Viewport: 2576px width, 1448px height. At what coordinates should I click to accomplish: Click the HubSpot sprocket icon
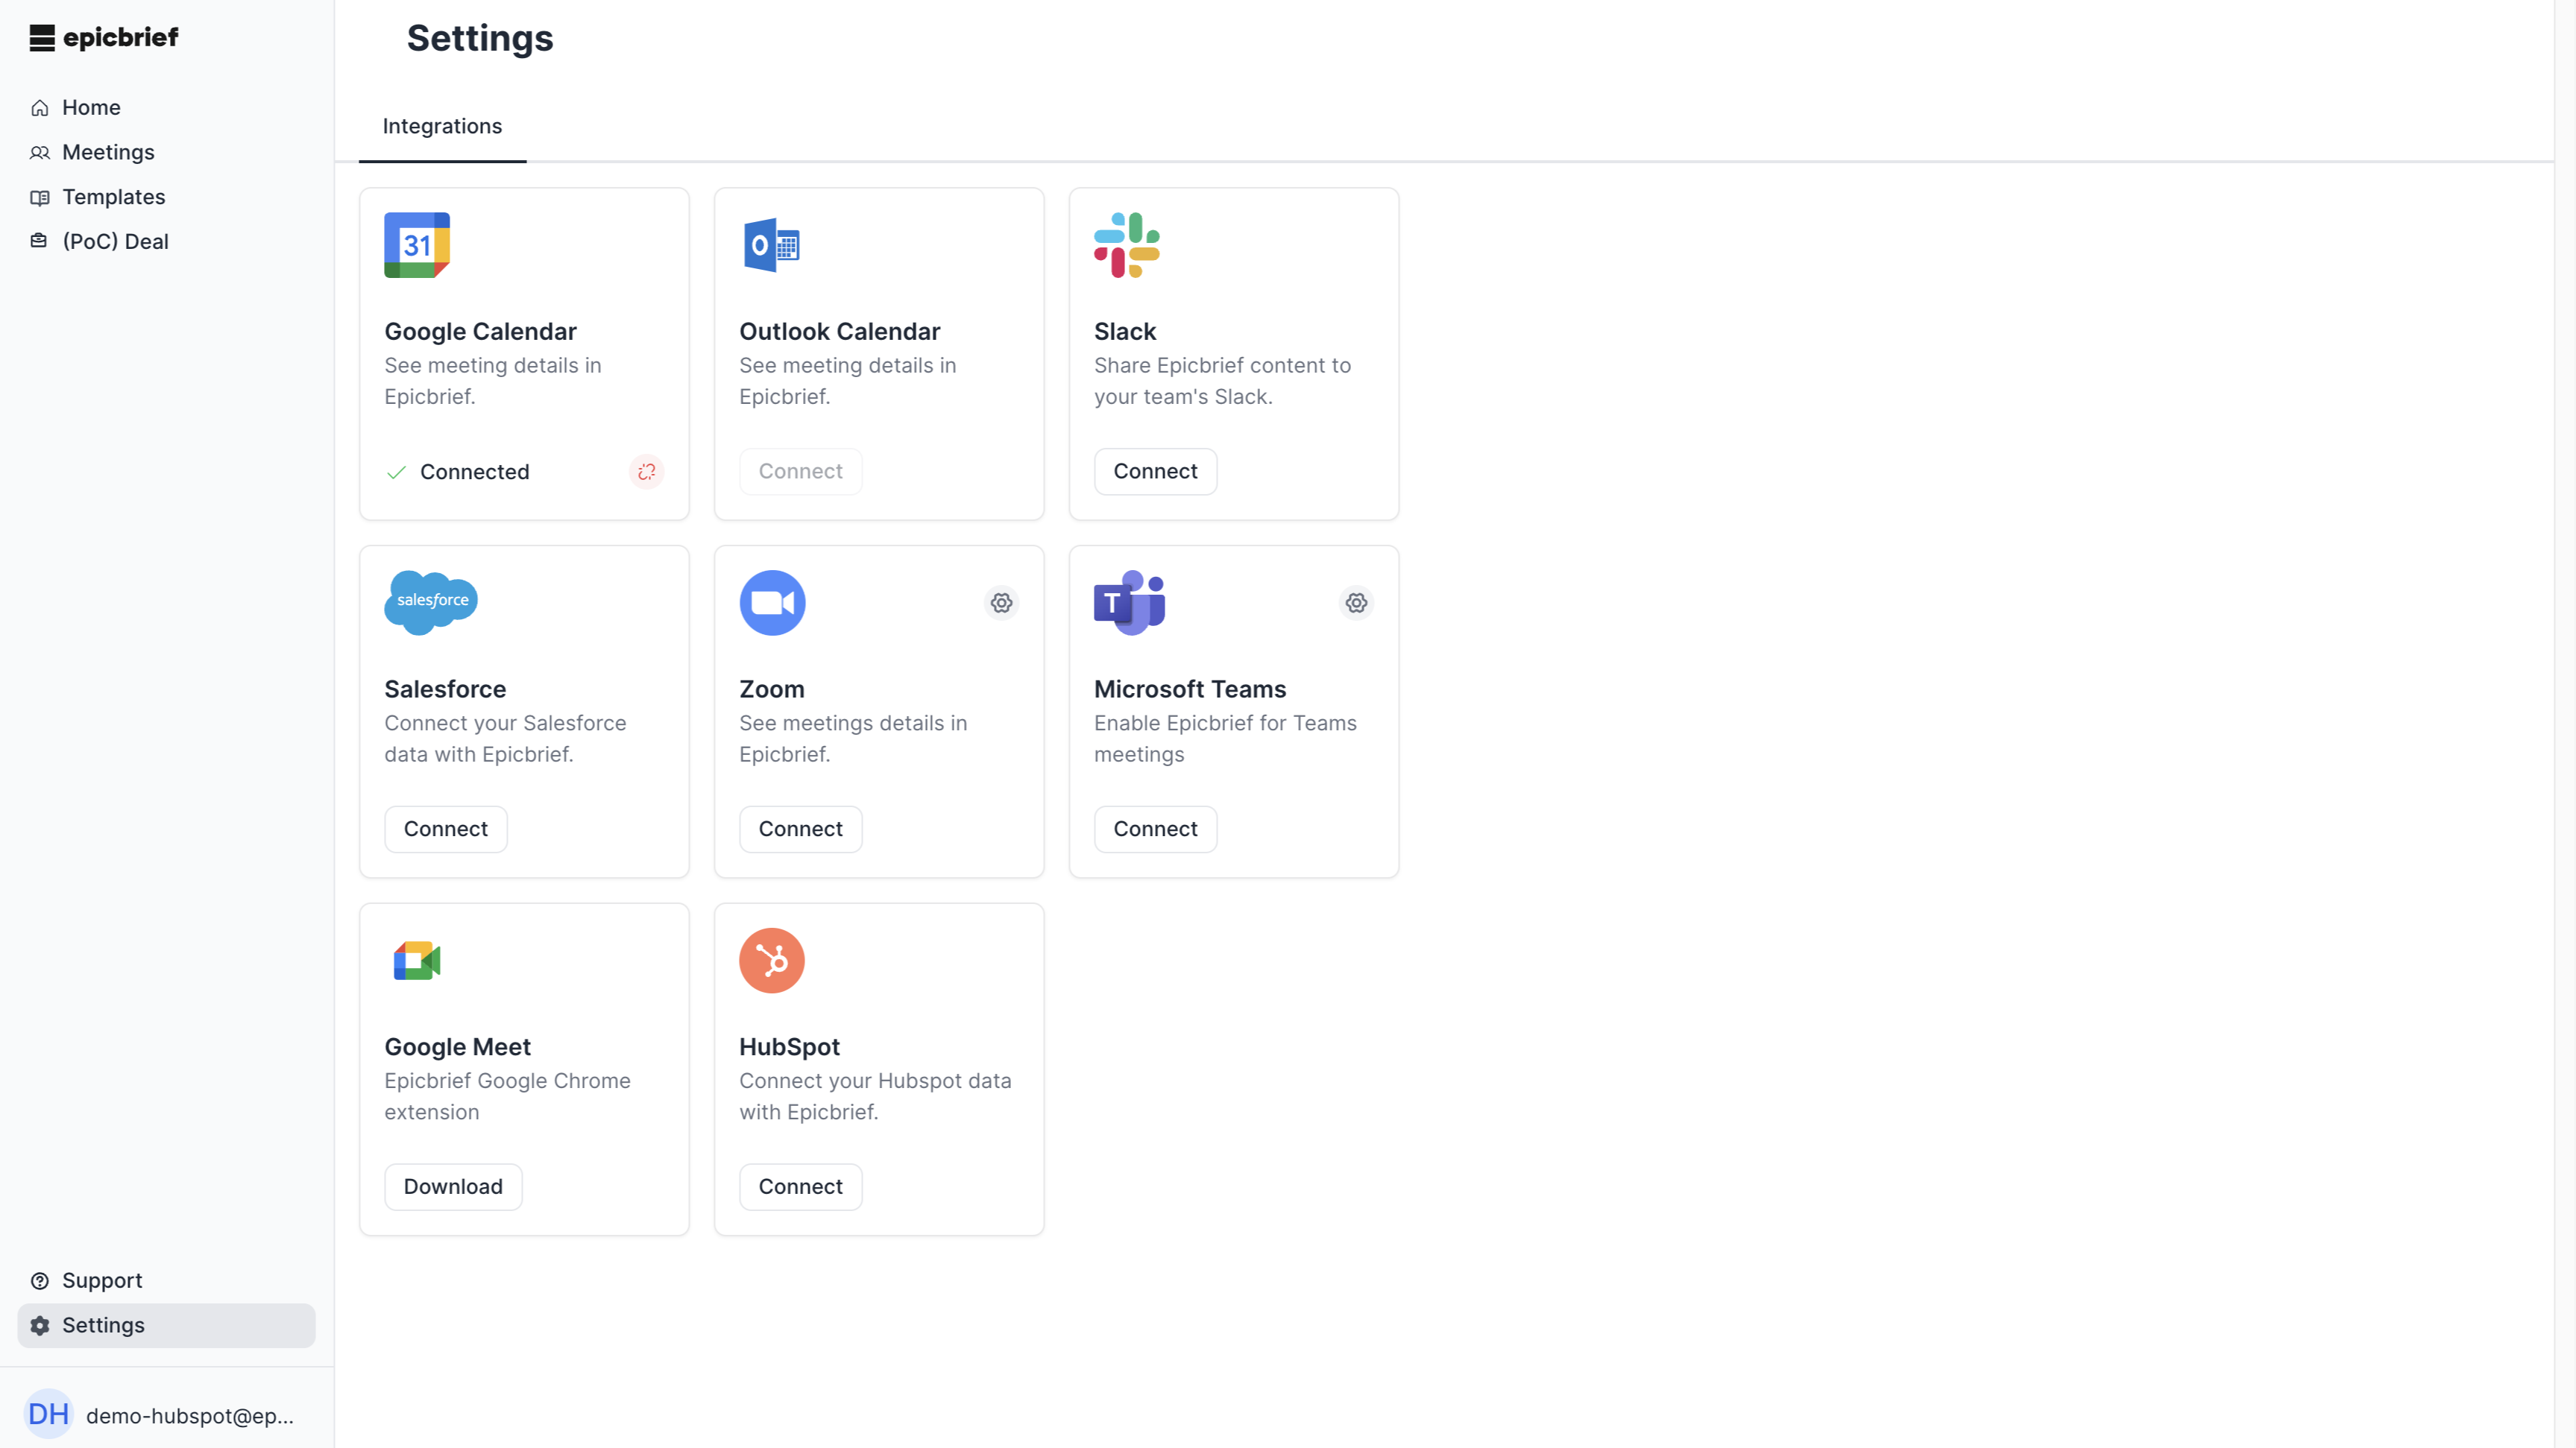(x=771, y=961)
